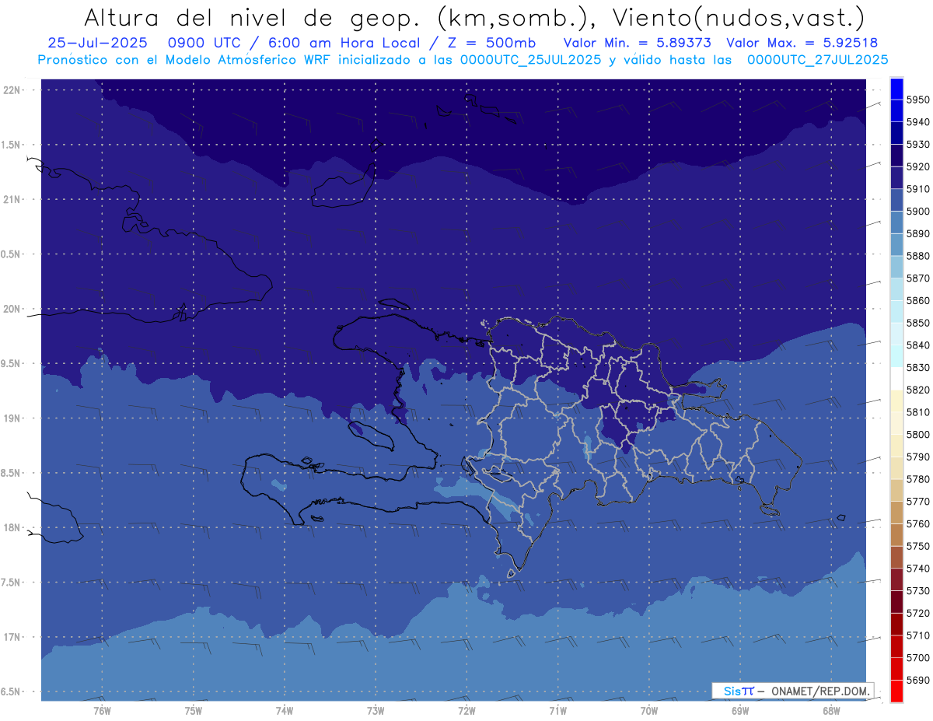Click the '5830' colorbar value

coord(918,367)
